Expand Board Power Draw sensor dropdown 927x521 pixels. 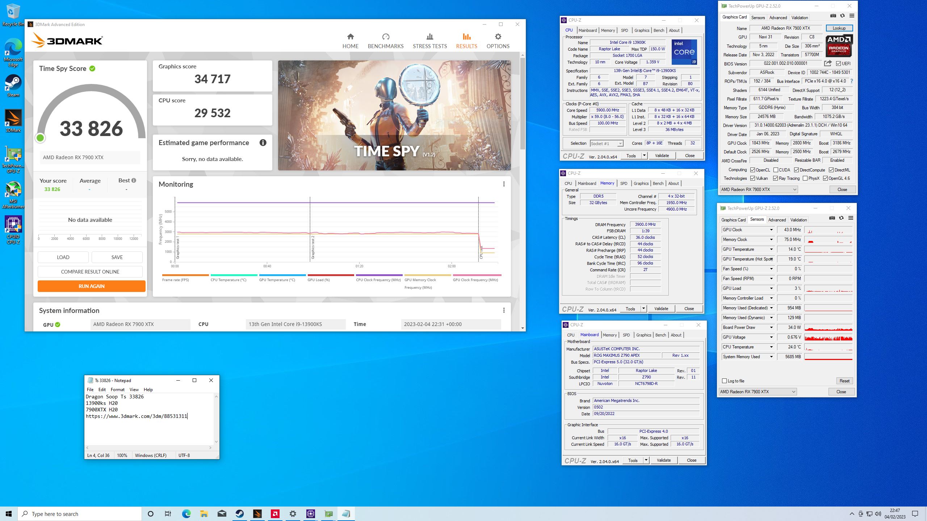coord(771,327)
